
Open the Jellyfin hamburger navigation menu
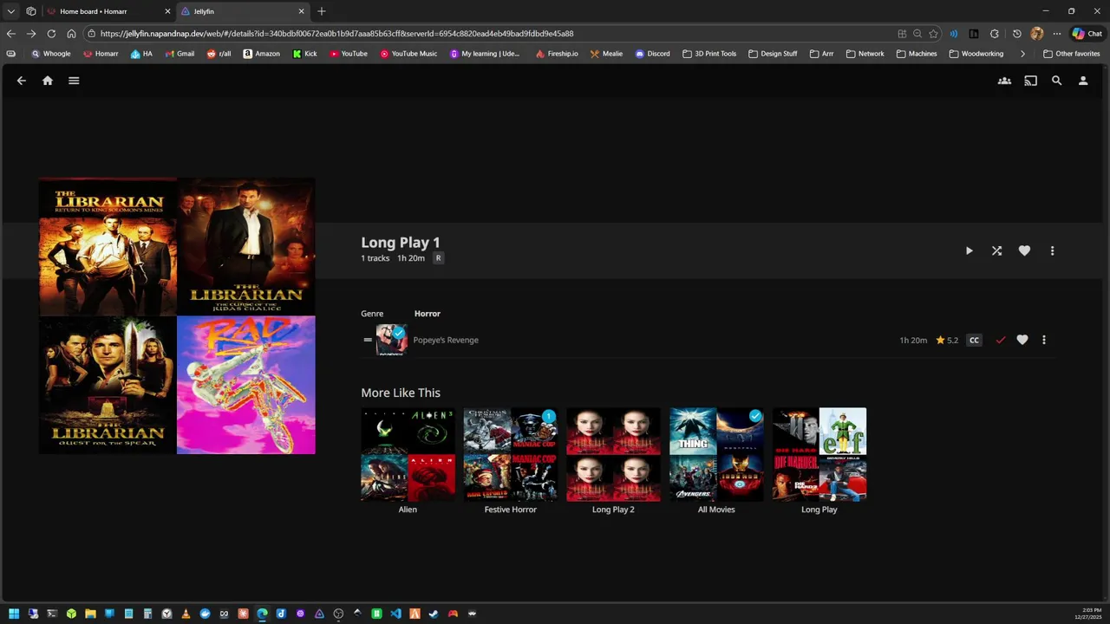pos(74,81)
